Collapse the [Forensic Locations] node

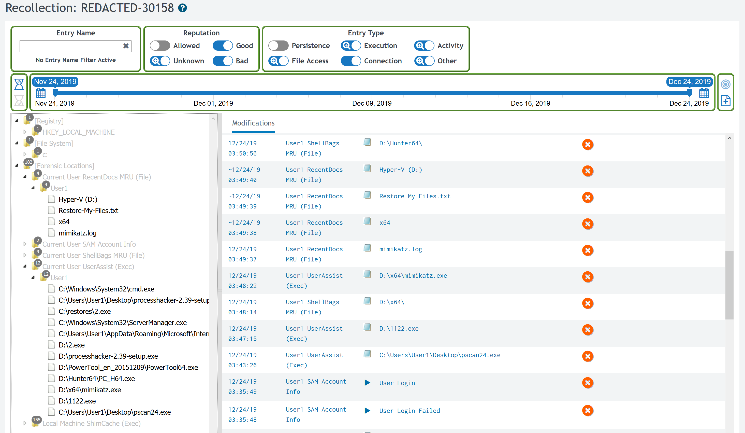coord(17,166)
